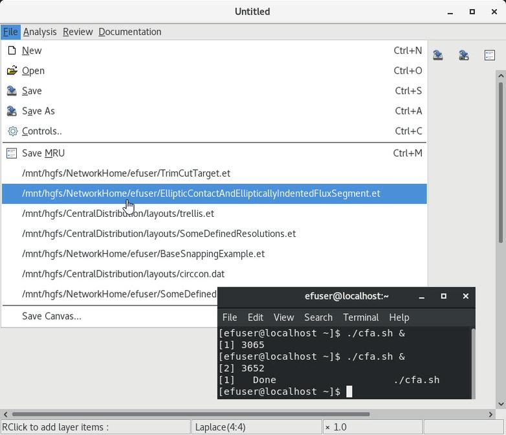Click the Save As disk icon
The height and width of the screenshot is (435, 506).
coord(12,111)
